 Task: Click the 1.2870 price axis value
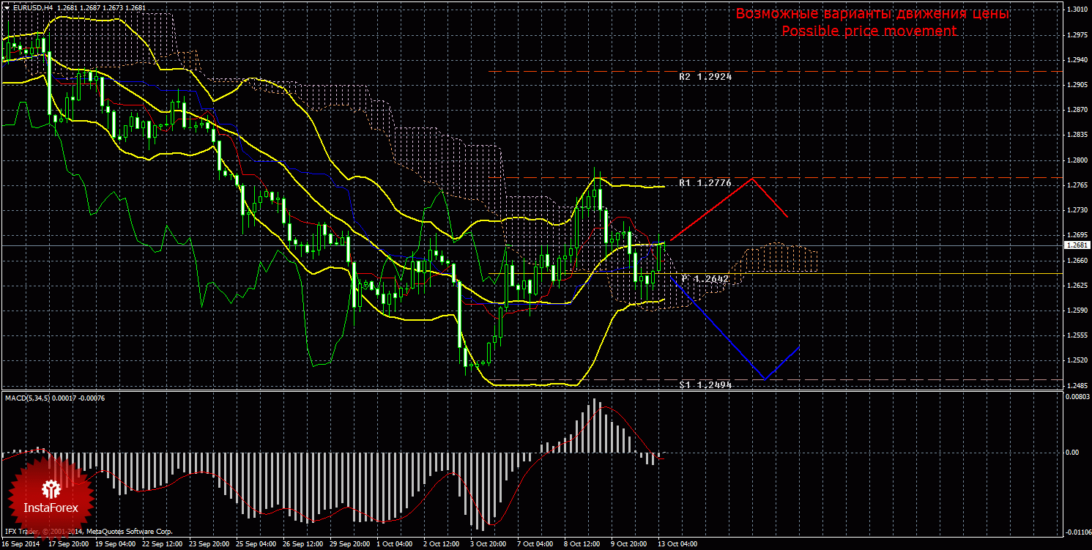(1077, 110)
